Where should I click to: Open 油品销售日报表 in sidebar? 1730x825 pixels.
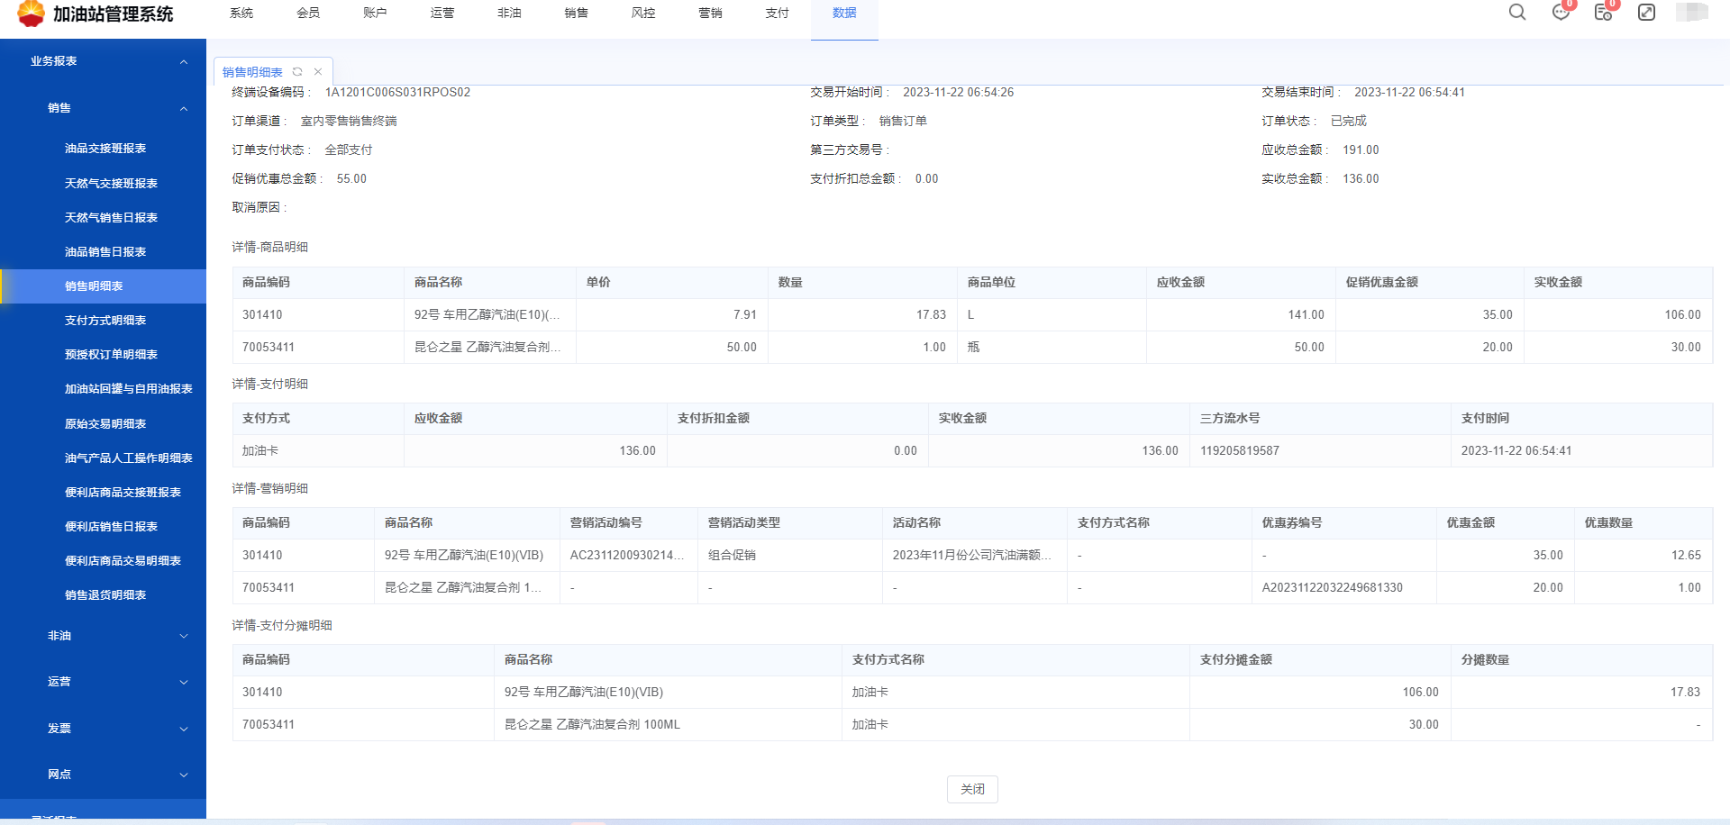click(x=105, y=252)
